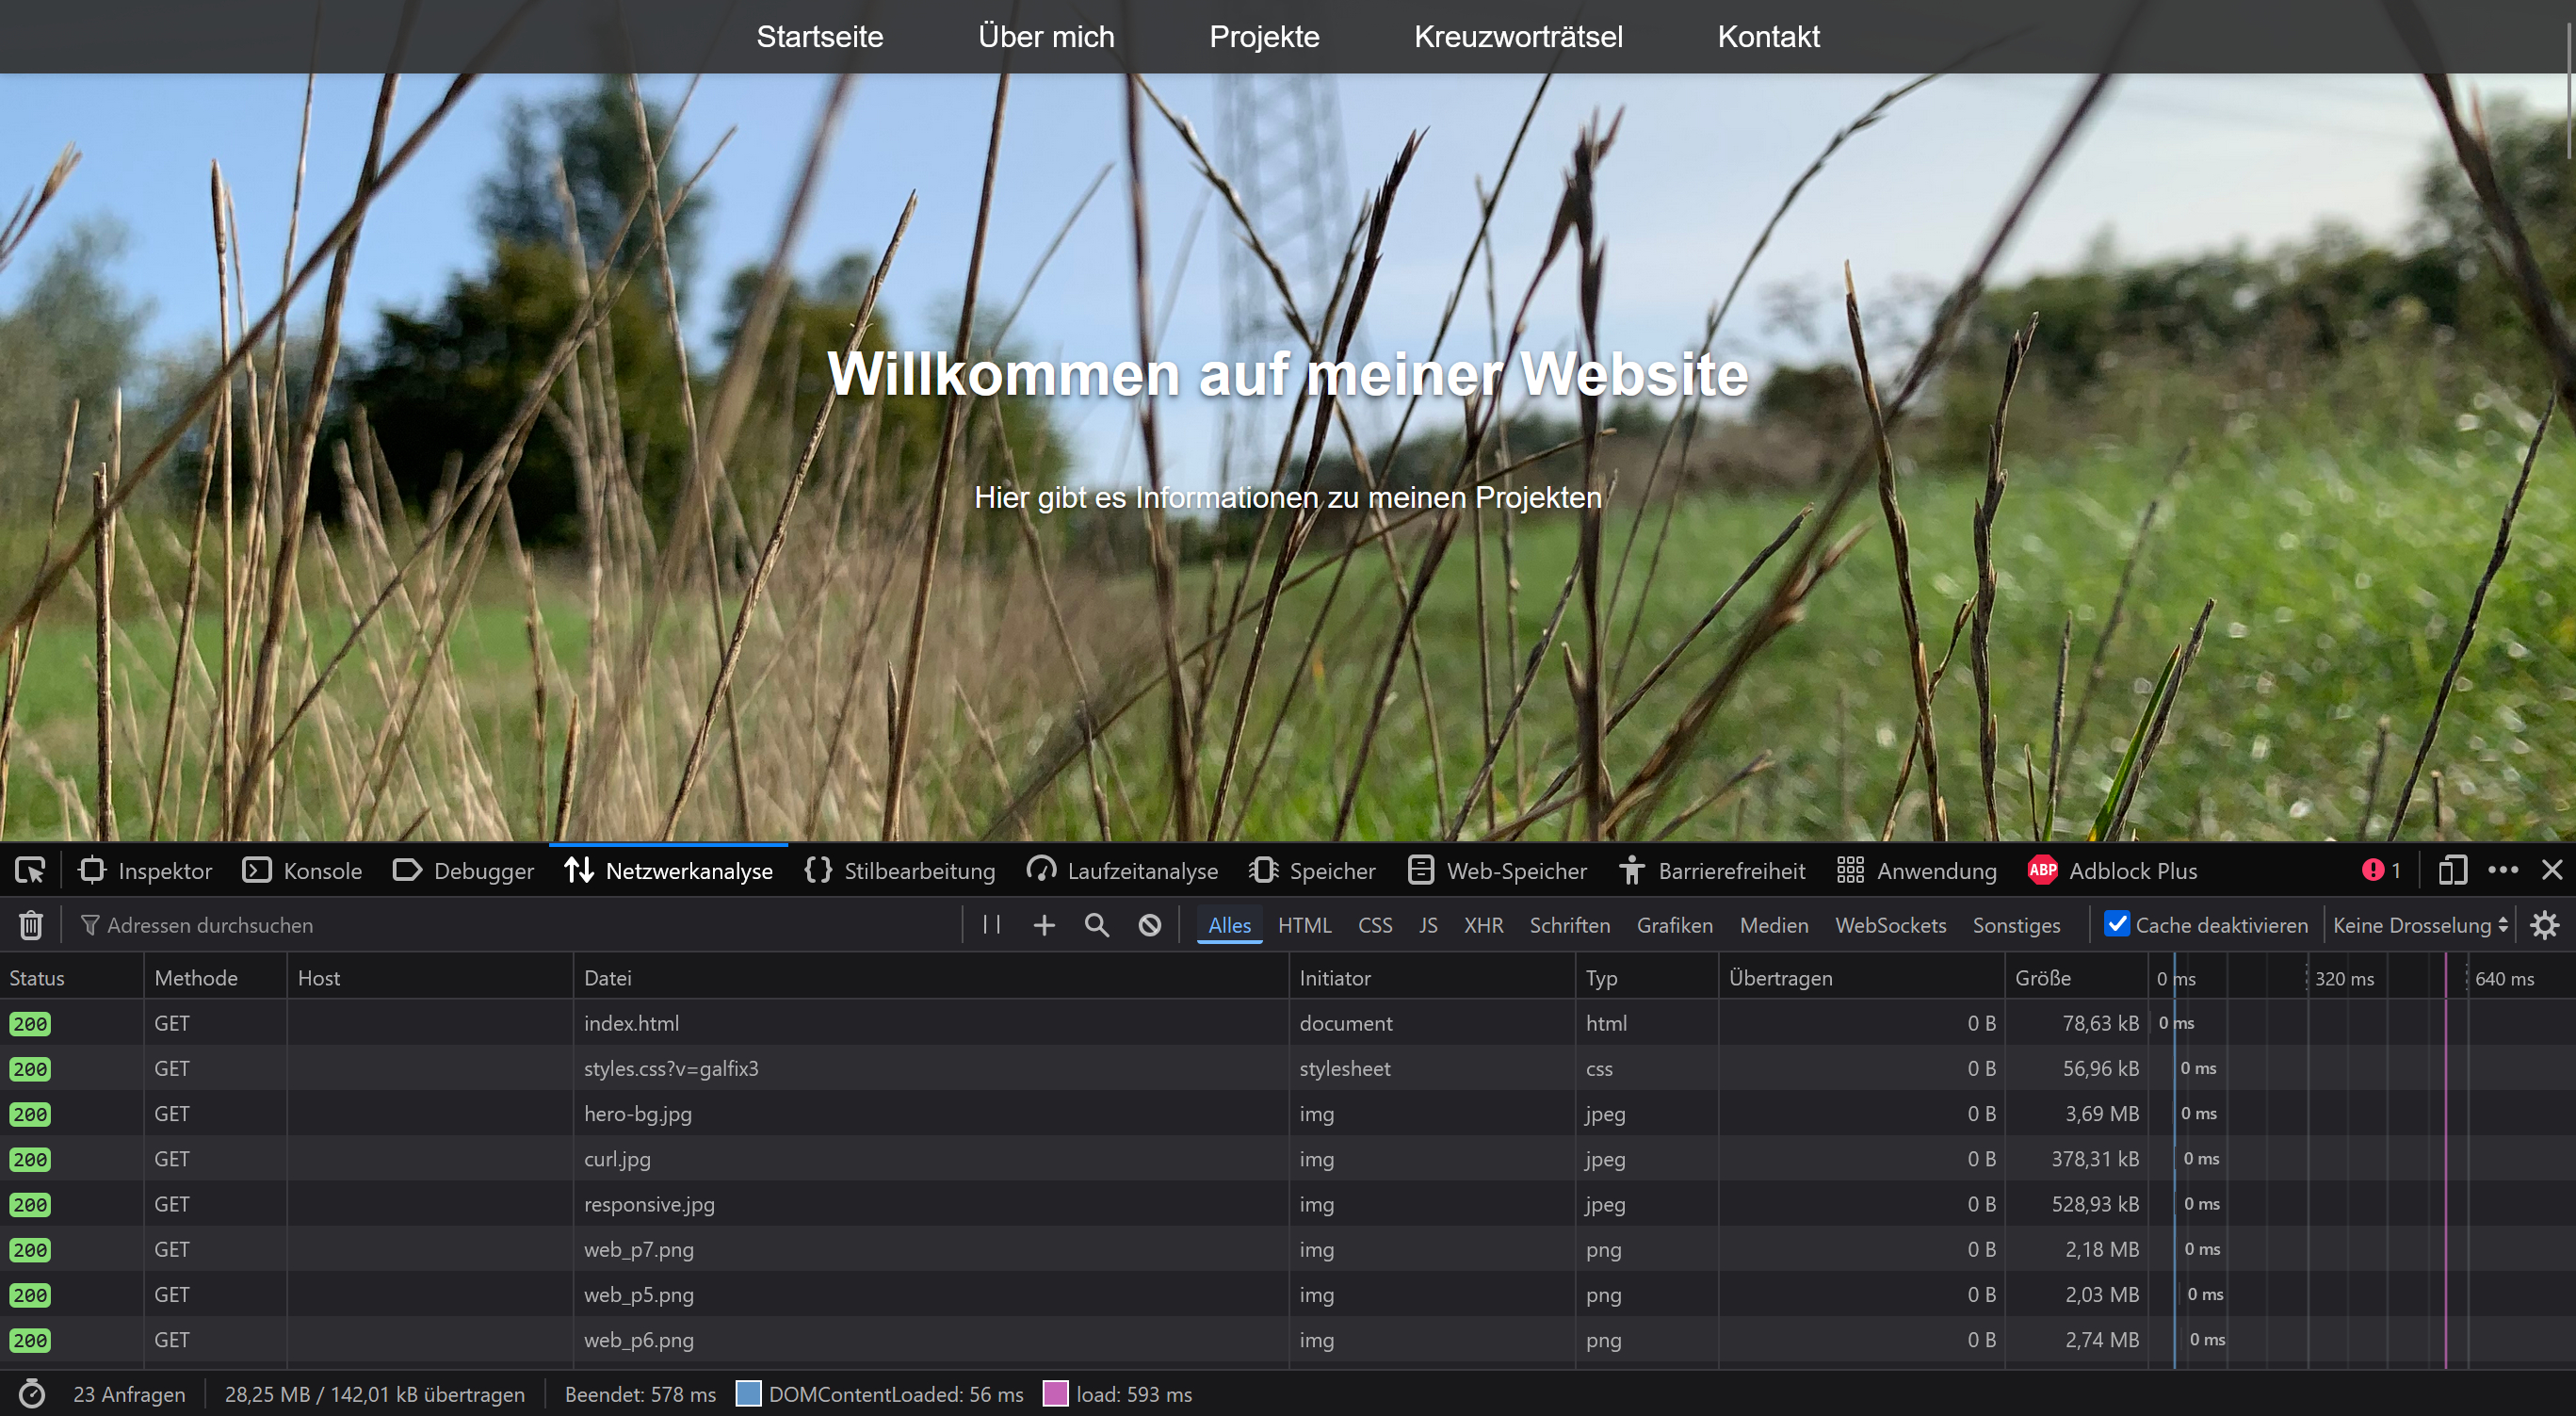Clear network log with trash icon
This screenshot has width=2576, height=1416.
point(31,925)
